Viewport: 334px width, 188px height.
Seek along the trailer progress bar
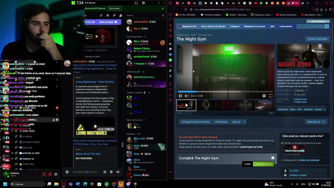pyautogui.click(x=225, y=92)
